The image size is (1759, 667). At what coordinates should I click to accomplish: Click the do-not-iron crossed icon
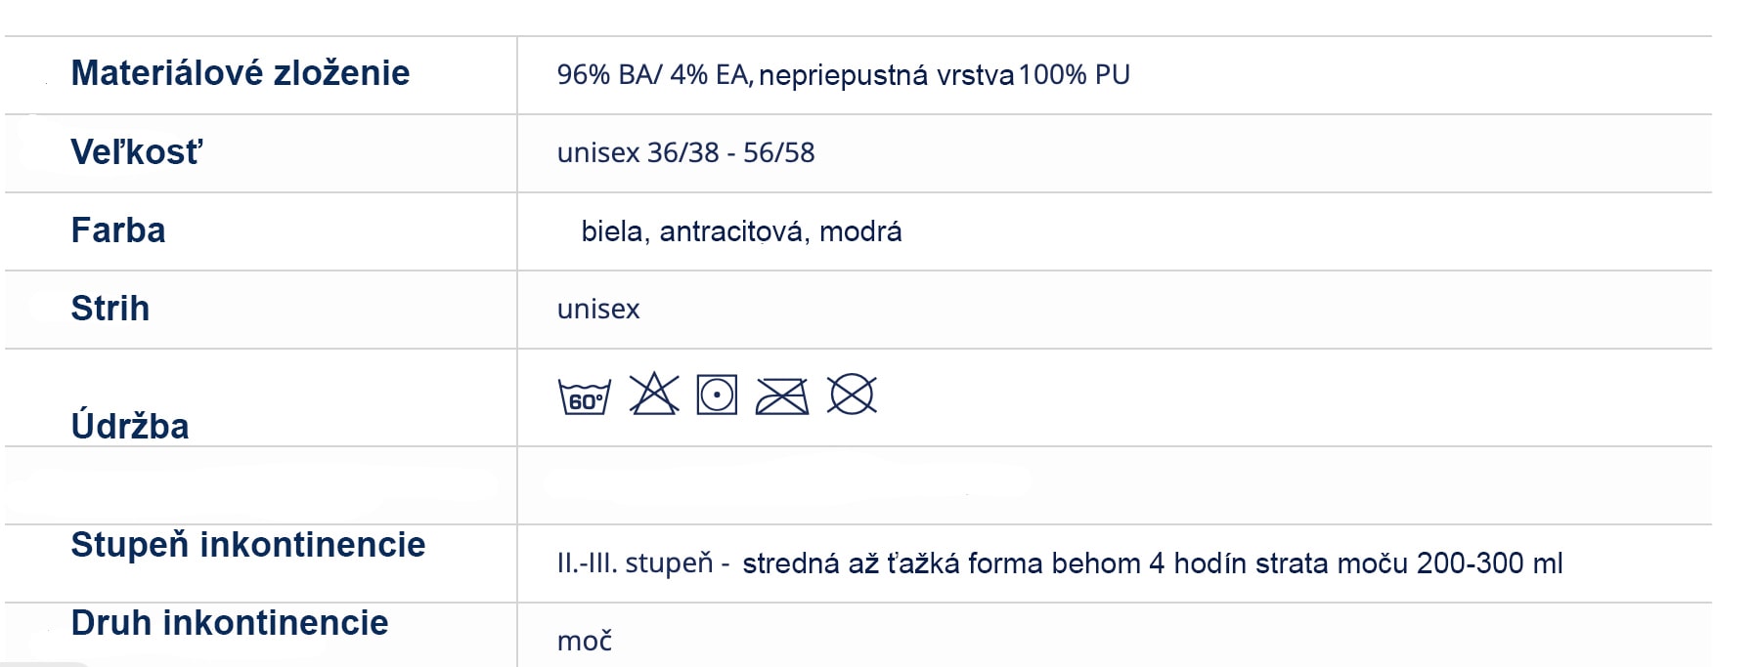click(782, 396)
